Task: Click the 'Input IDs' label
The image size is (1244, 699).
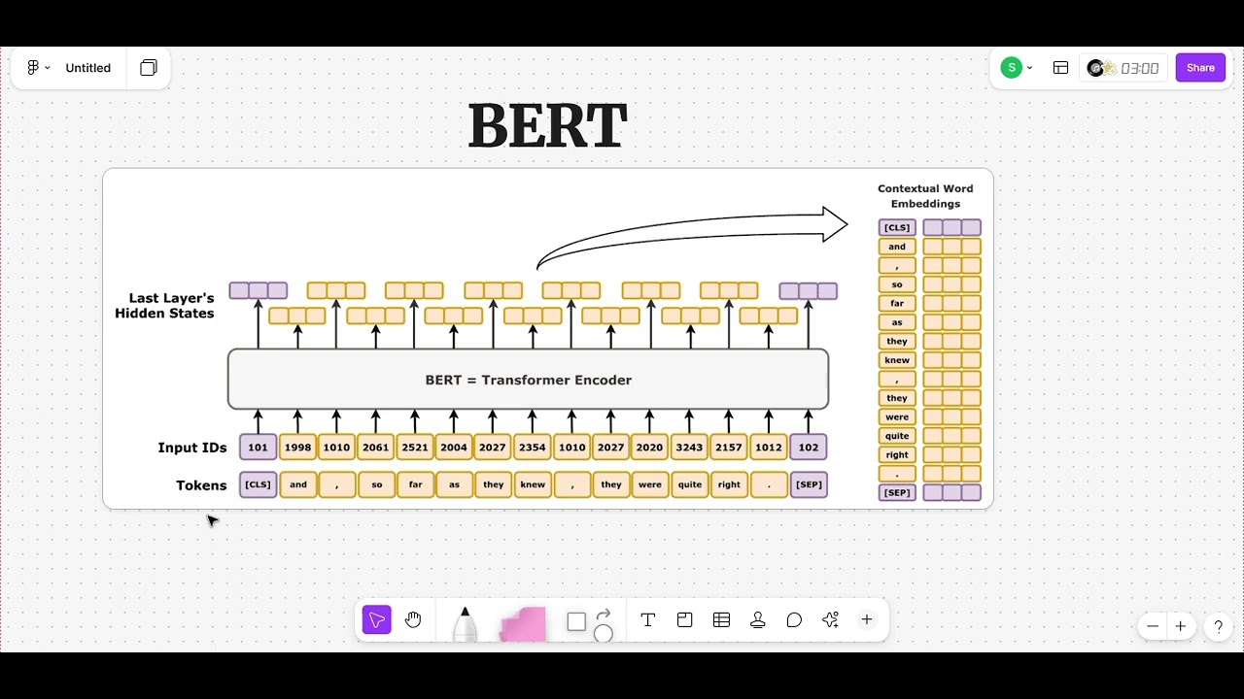Action: pos(192,448)
